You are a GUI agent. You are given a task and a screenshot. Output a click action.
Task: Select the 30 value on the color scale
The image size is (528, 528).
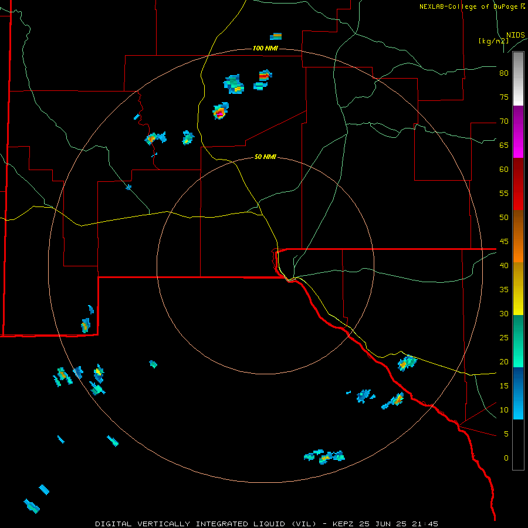click(504, 314)
